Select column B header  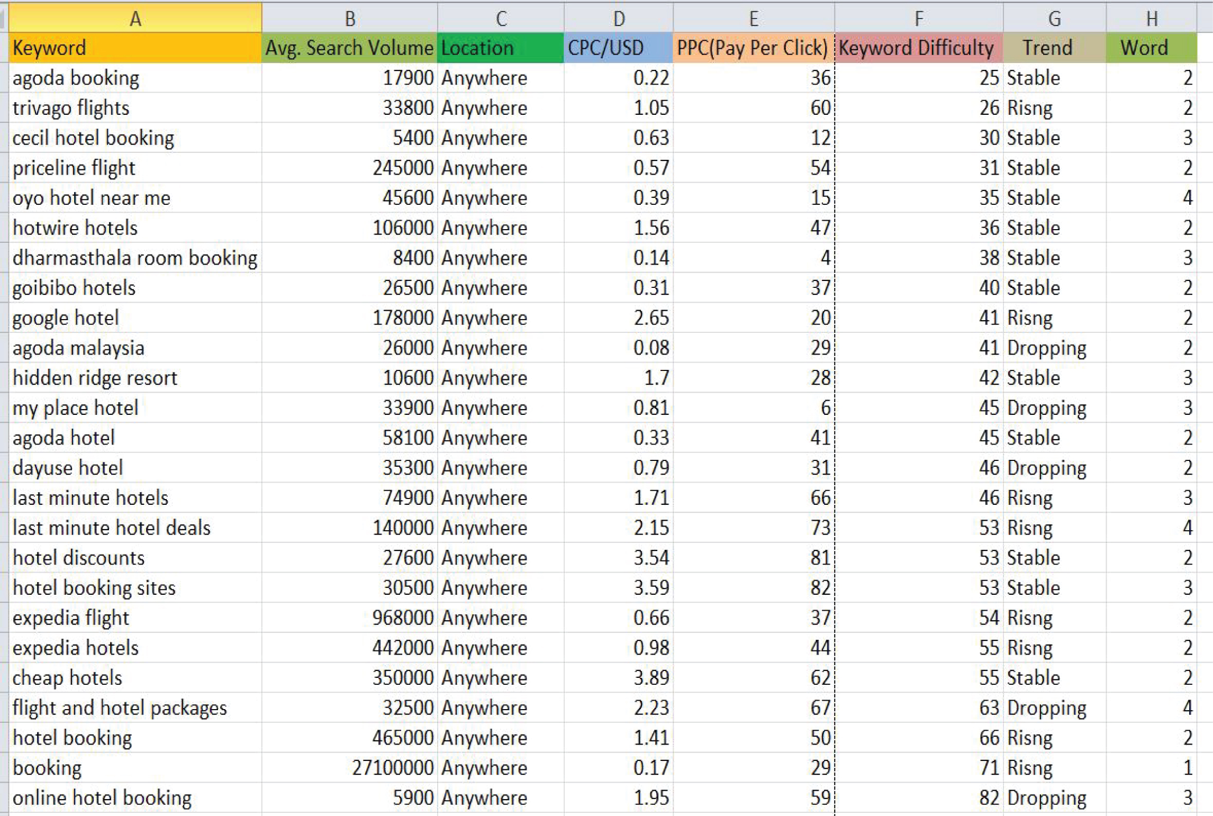pyautogui.click(x=349, y=17)
